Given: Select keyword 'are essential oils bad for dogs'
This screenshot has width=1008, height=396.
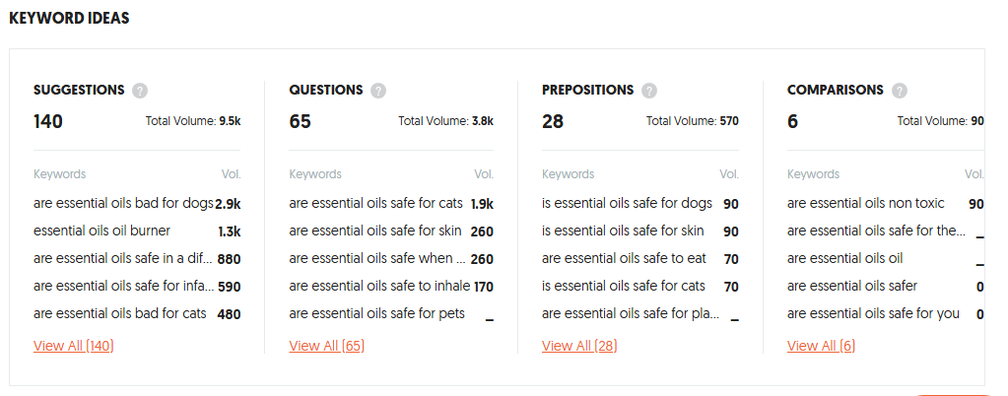Looking at the screenshot, I should click(123, 204).
